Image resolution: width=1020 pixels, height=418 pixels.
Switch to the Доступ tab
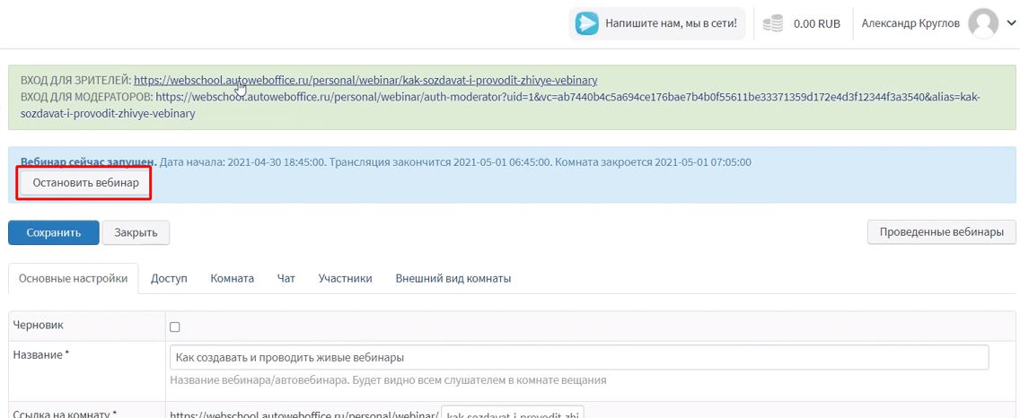[x=169, y=279]
